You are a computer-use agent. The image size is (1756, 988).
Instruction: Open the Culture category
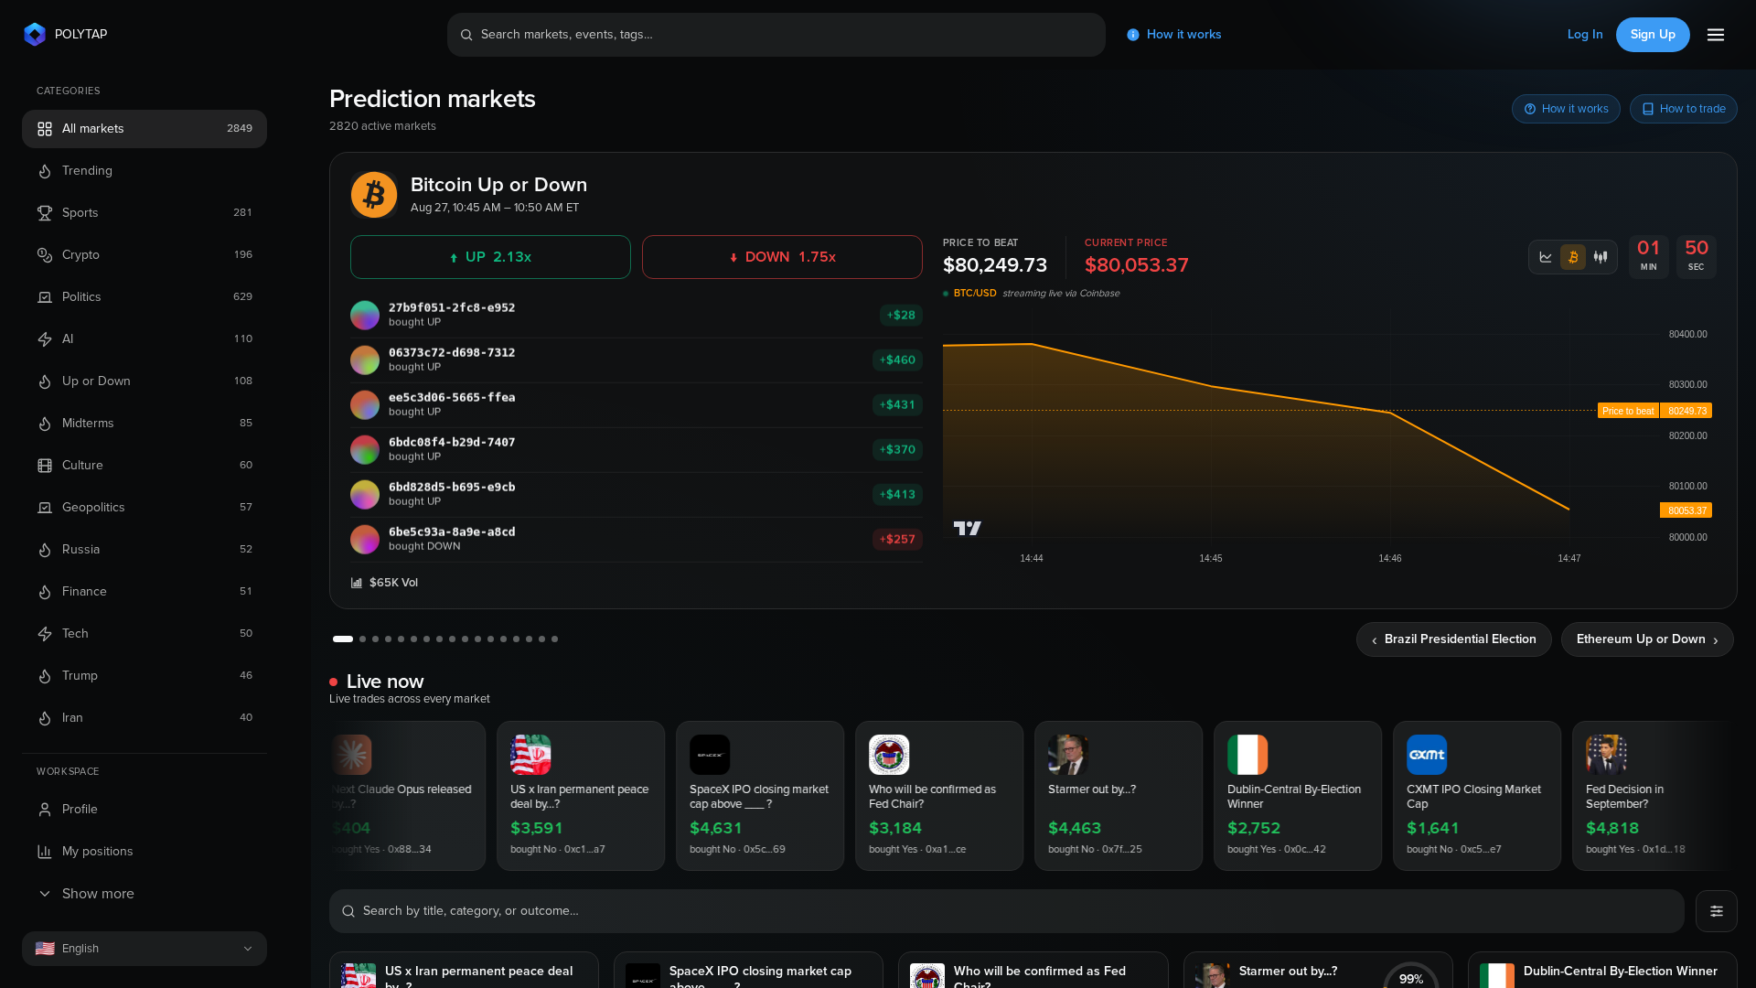145,466
